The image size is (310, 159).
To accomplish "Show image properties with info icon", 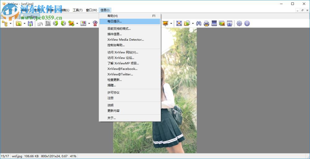I will coord(247,24).
